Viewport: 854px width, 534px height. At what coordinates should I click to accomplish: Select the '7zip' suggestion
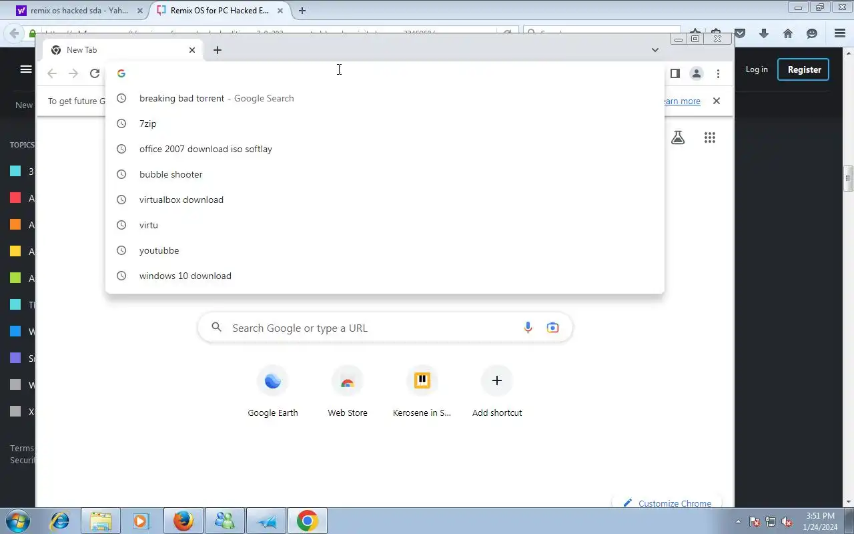coord(385,123)
